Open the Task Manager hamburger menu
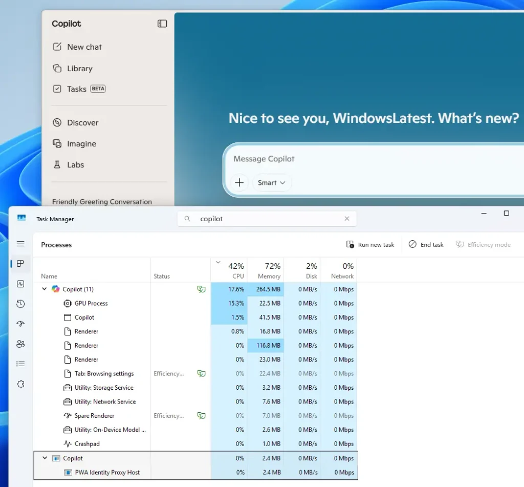 [x=20, y=244]
